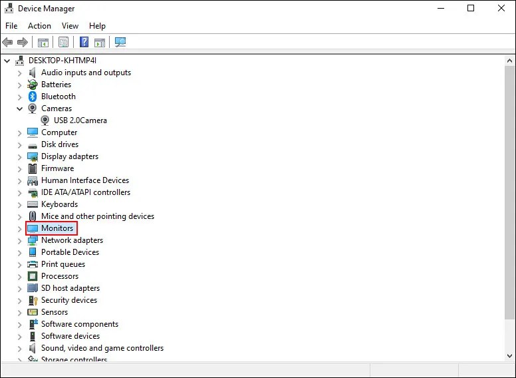Click the Sensors category icon
The height and width of the screenshot is (378, 516).
coord(32,312)
